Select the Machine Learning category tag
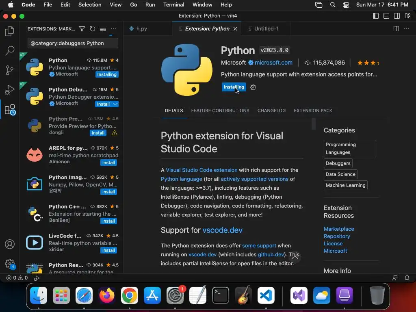Viewport: 416px width, 312px height. [x=345, y=185]
